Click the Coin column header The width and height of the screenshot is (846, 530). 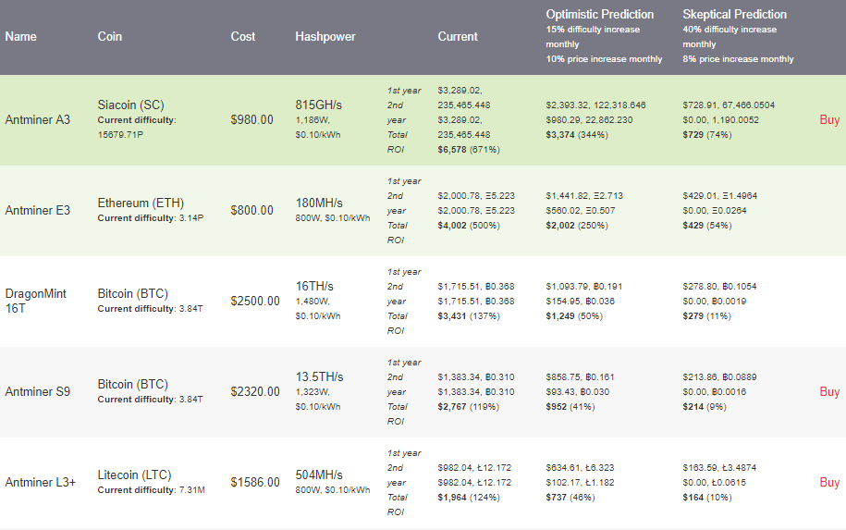tap(110, 37)
